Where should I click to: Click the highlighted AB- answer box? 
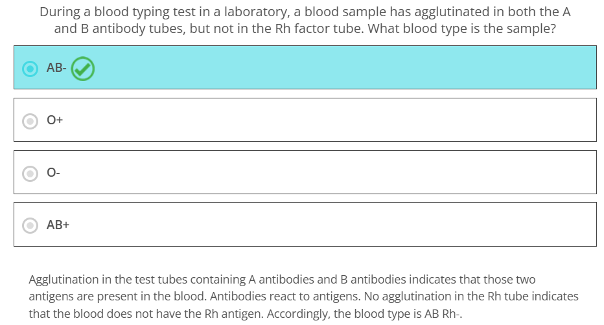(x=305, y=67)
